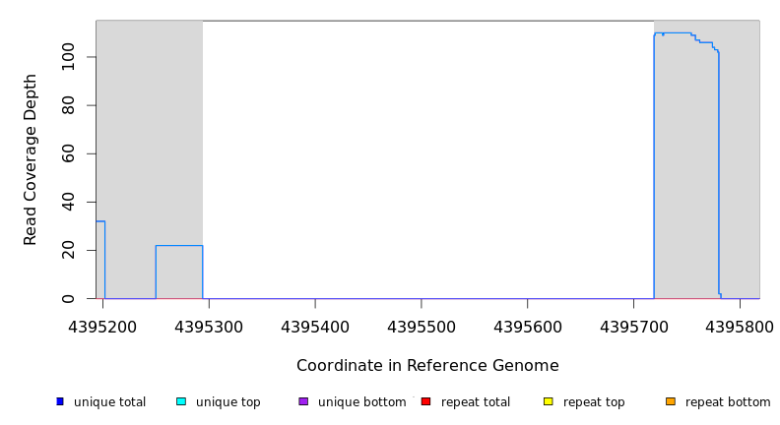Click the 100 y-axis tick label
The height and width of the screenshot is (425, 780).
[x=68, y=57]
